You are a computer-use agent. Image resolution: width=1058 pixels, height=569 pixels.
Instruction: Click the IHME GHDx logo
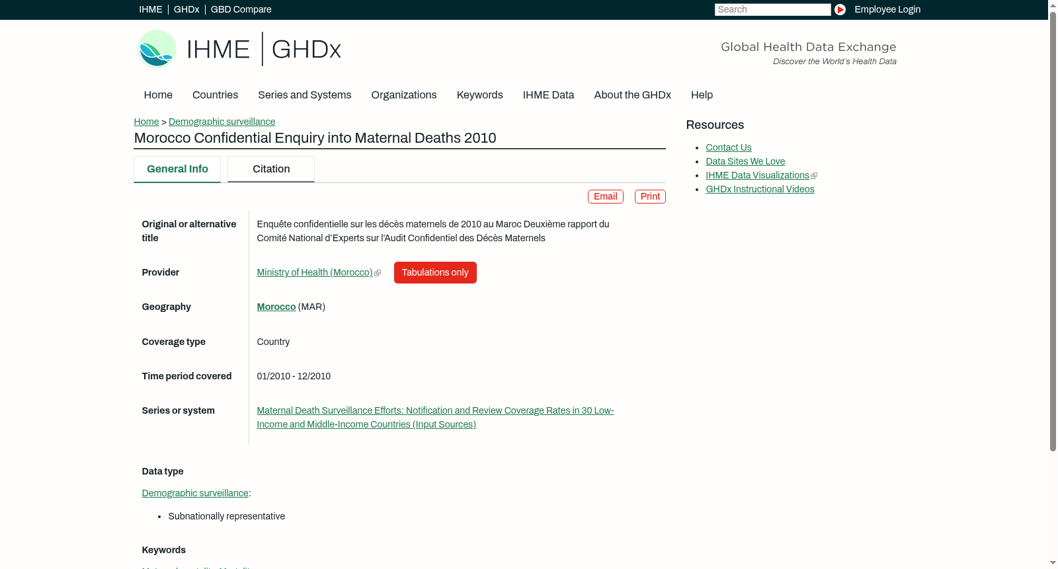(x=239, y=49)
